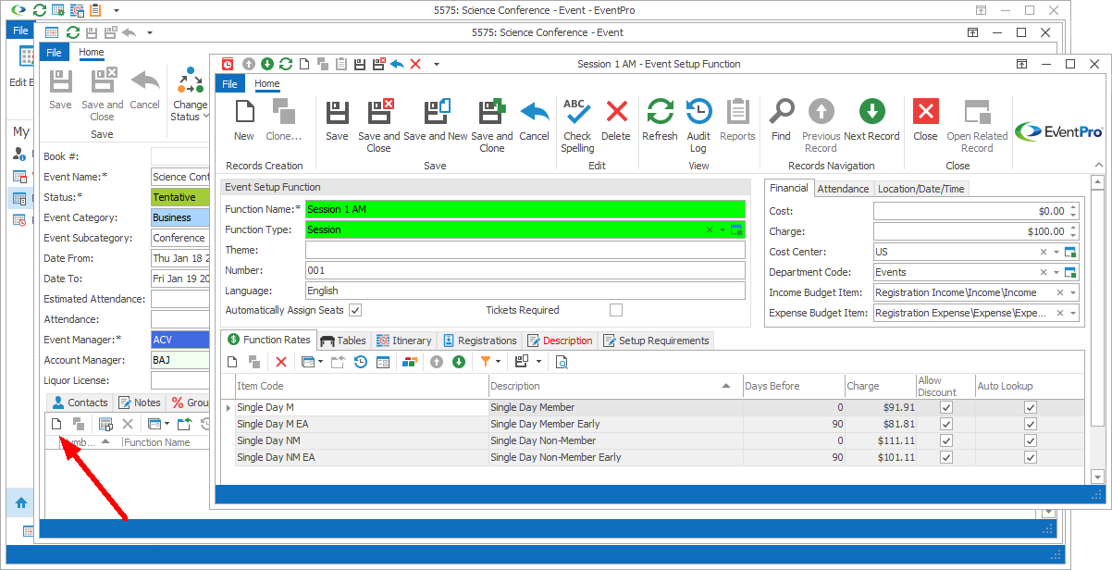The width and height of the screenshot is (1112, 570).
Task: Go to Next Record
Action: pyautogui.click(x=871, y=120)
